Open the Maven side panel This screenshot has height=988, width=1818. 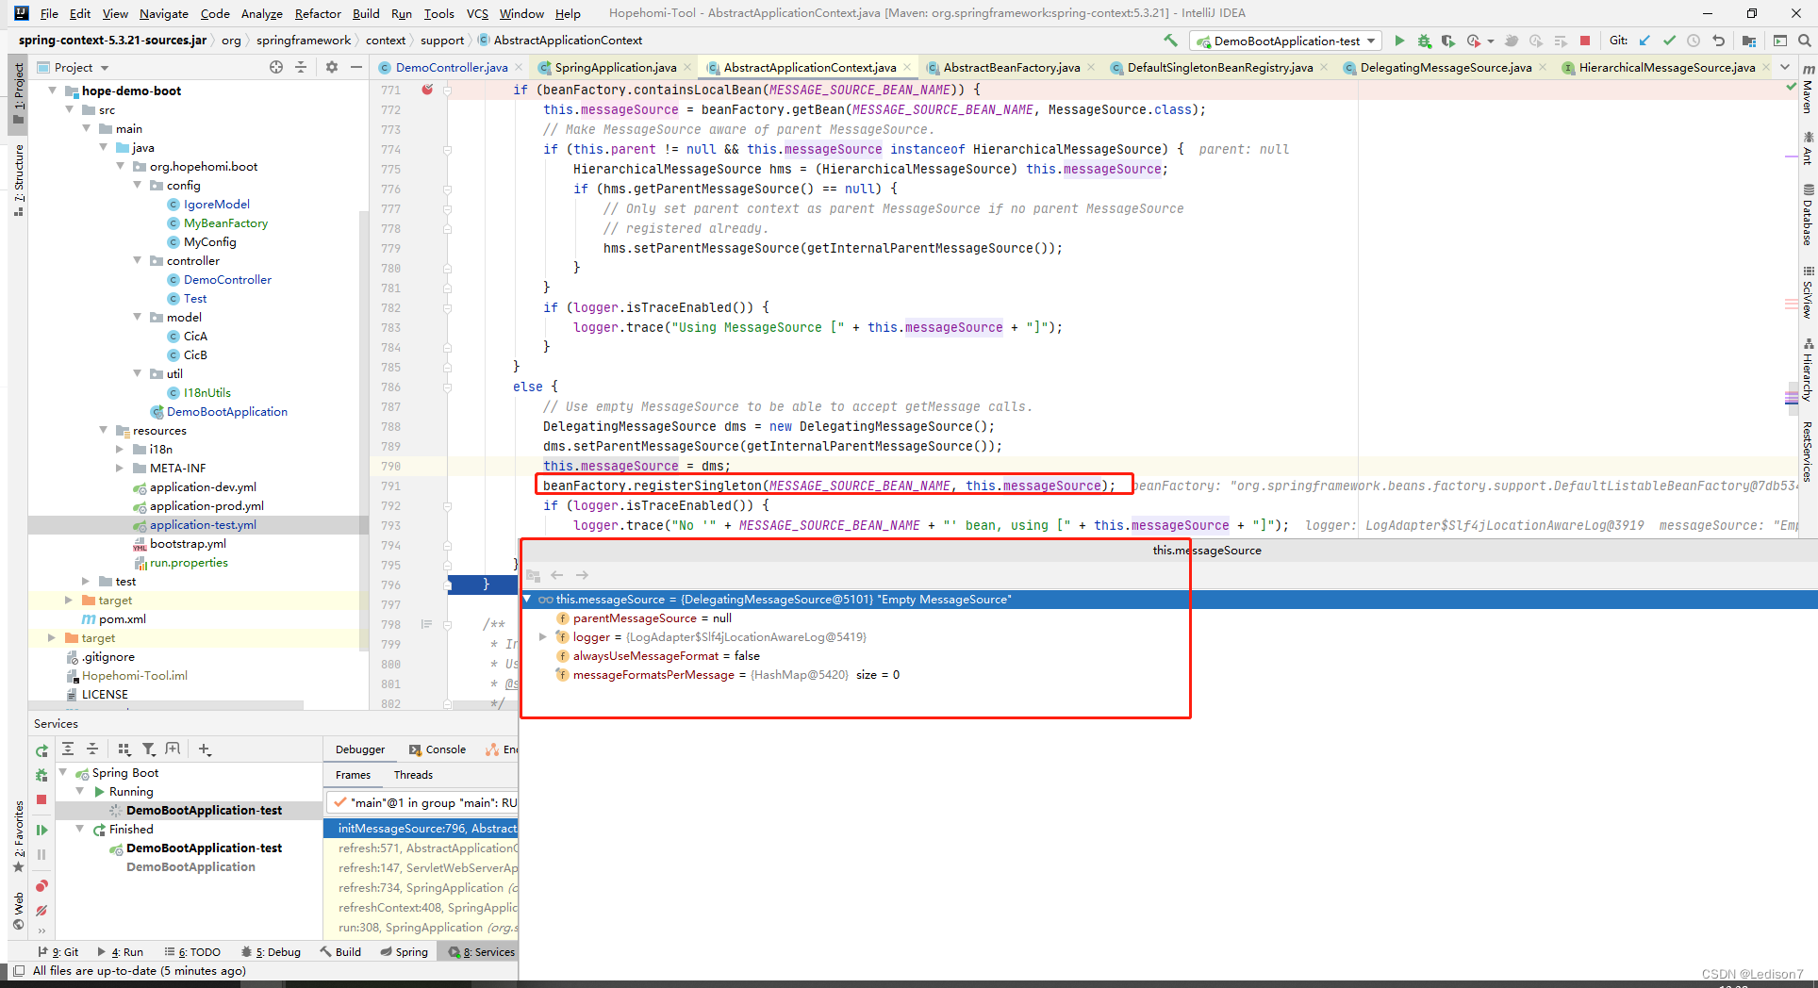[1808, 88]
